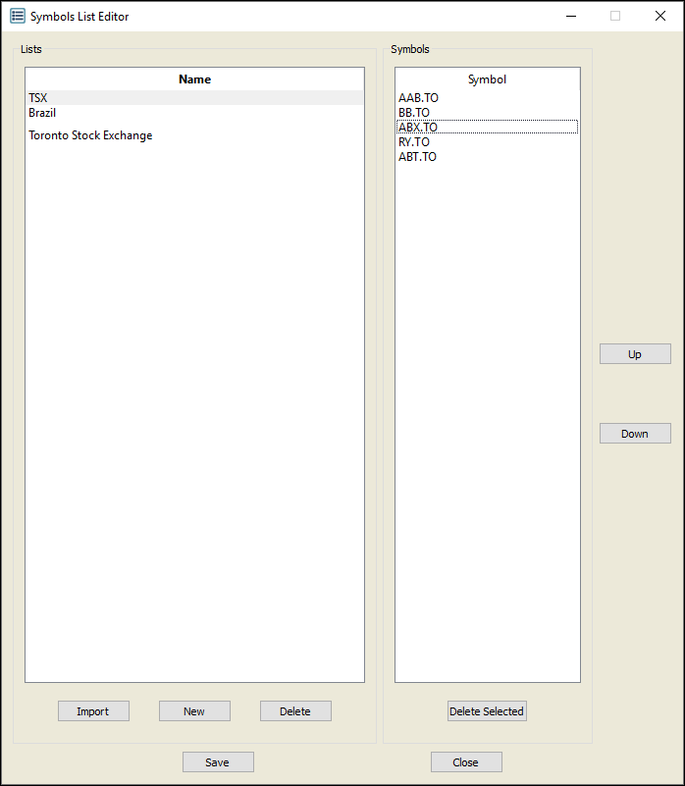
Task: Click the Name column header
Action: pyautogui.click(x=194, y=79)
